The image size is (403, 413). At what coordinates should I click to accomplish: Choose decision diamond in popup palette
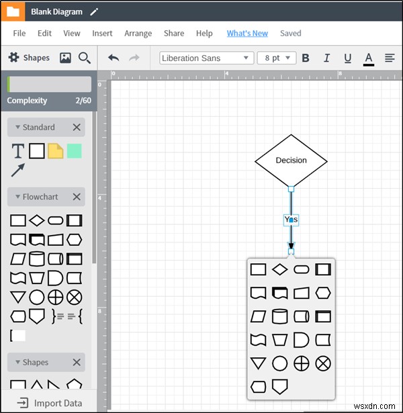tap(279, 270)
